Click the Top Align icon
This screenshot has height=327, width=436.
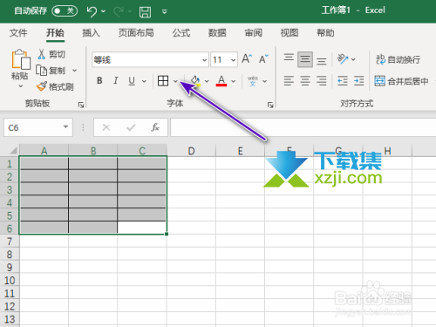(289, 57)
